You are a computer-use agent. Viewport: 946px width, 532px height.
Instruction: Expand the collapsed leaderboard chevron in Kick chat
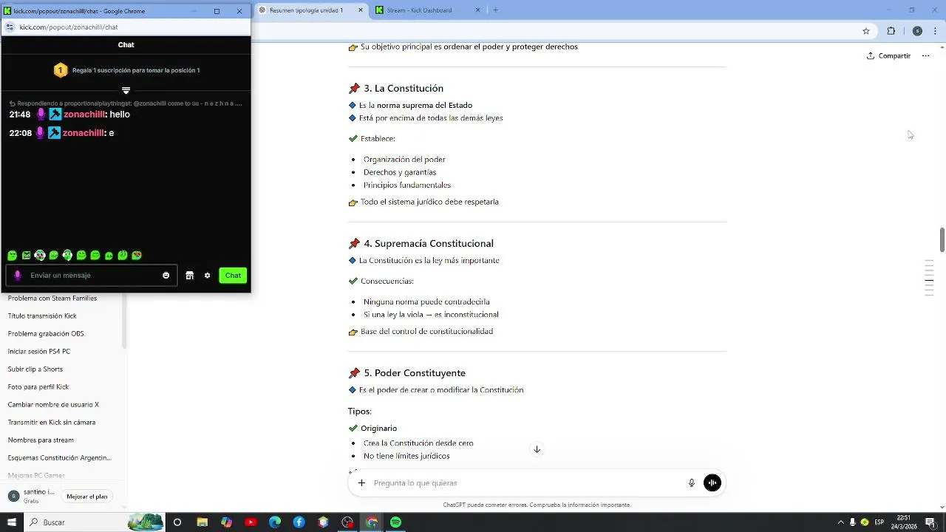(126, 90)
